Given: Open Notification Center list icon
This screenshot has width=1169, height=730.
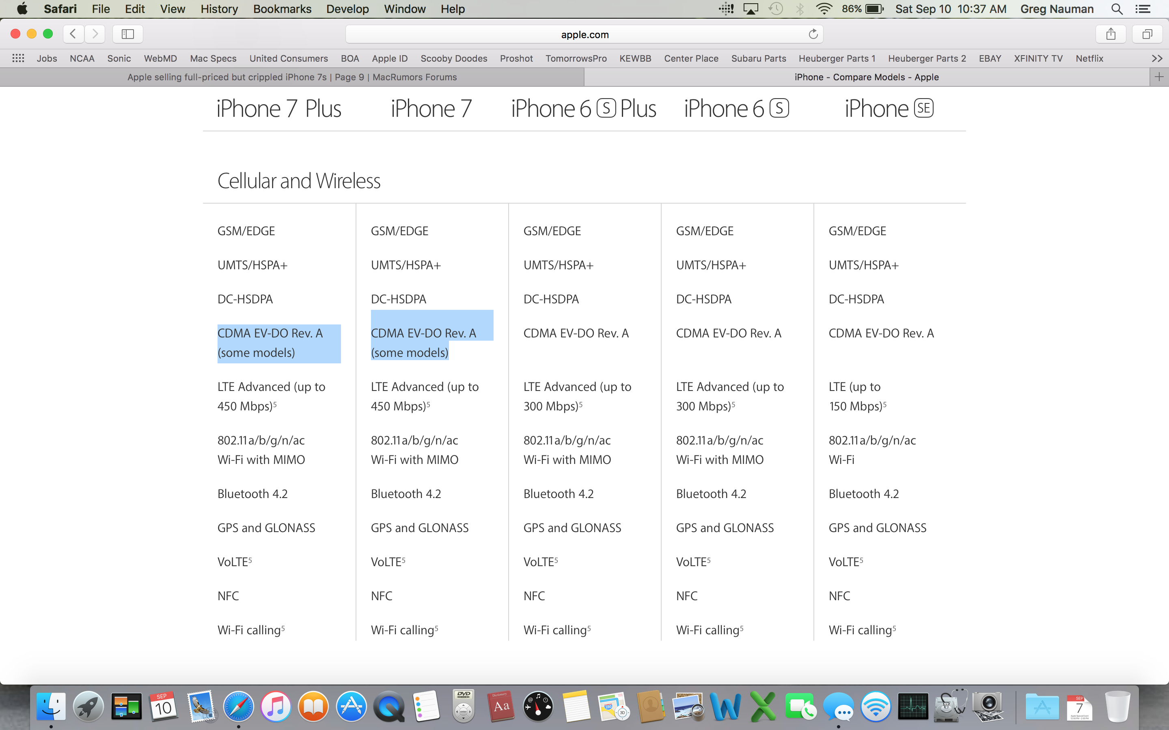Looking at the screenshot, I should tap(1143, 9).
